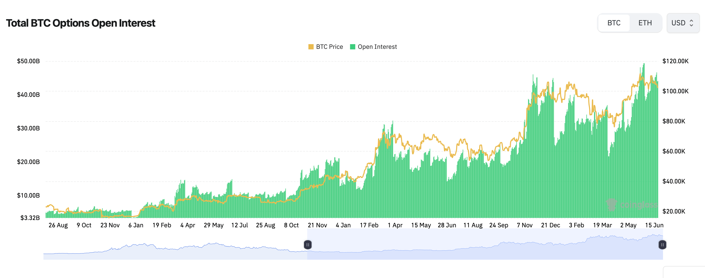The width and height of the screenshot is (705, 278).
Task: Click the 7 Nov x-axis label
Action: 524,225
